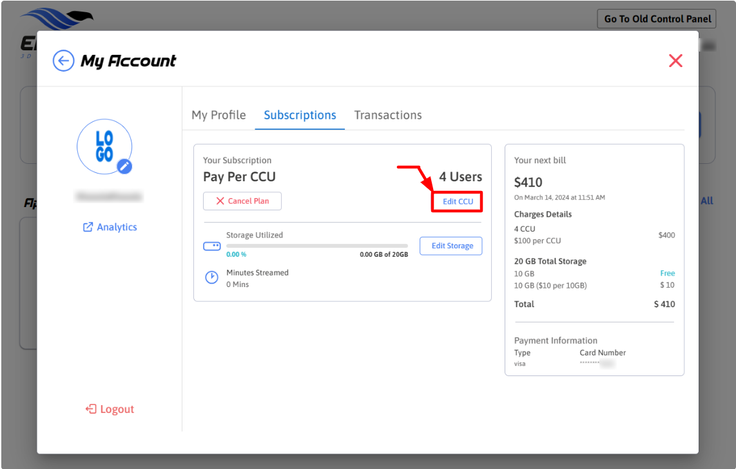Click the masked card number
736x469 pixels.
596,364
